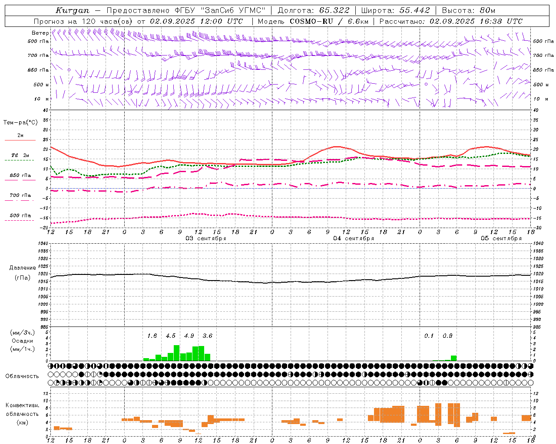Screen dimensions: 556x444
Task: Click the solid red 2м legend line
Action: click(20, 140)
